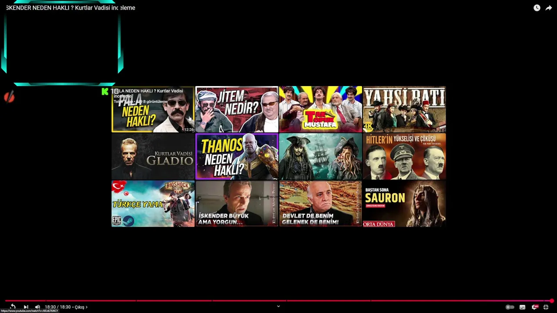The height and width of the screenshot is (313, 557).
Task: Open the 'Baştan Sona Sauron' thumbnail
Action: [x=404, y=204]
